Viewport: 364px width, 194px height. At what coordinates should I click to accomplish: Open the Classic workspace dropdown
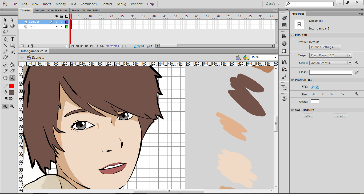click(x=273, y=4)
